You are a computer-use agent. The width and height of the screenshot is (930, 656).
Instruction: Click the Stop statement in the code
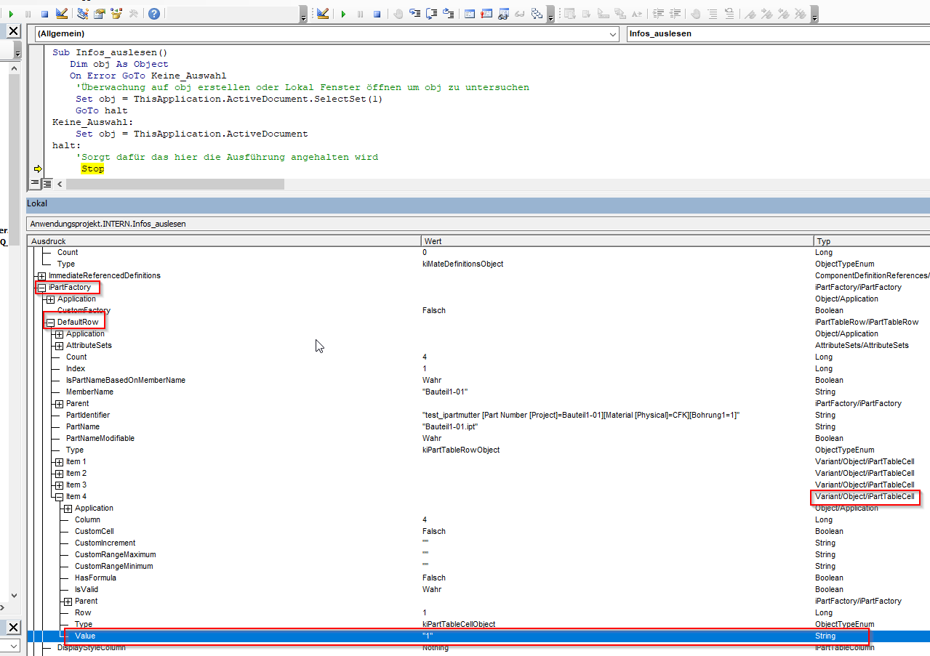(x=92, y=168)
